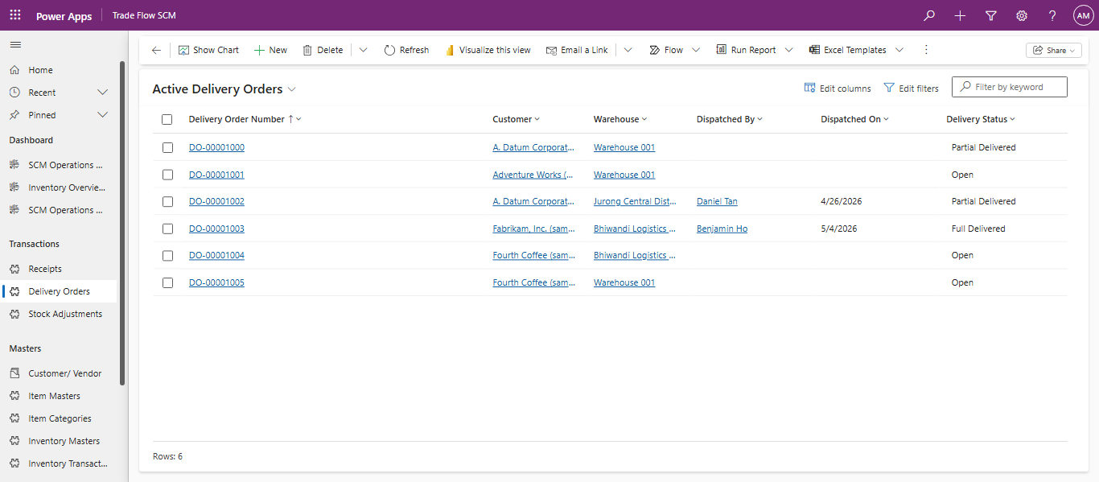Open the settings gear icon

point(1022,15)
